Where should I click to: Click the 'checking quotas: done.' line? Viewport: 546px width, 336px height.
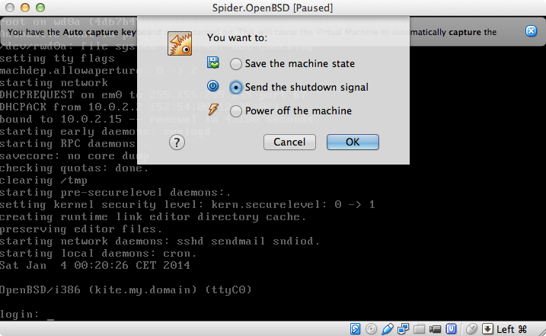74,168
